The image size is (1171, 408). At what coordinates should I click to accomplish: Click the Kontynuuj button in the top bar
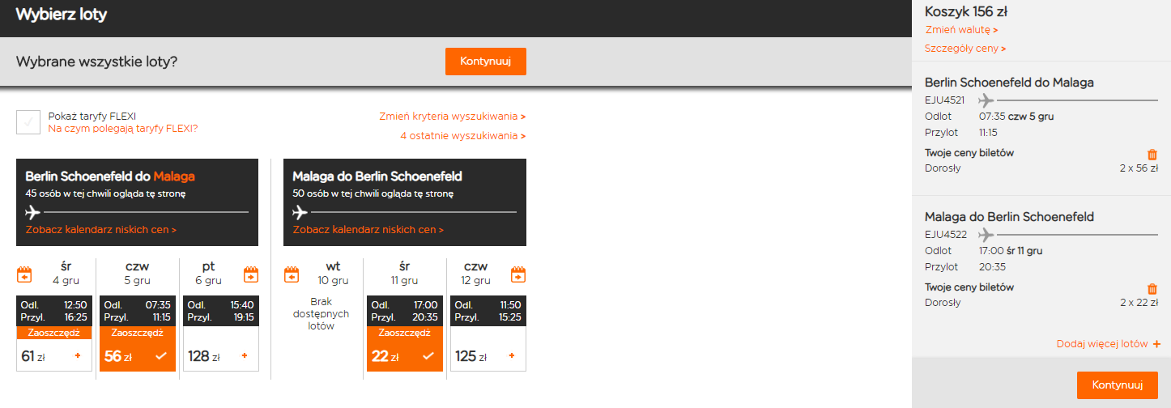point(486,62)
